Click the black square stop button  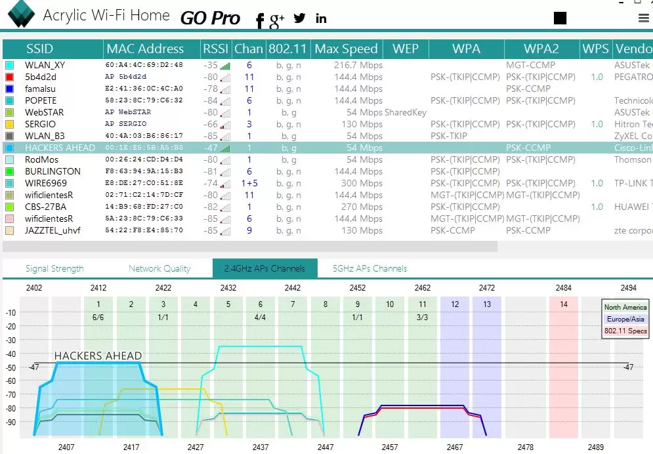(x=560, y=18)
